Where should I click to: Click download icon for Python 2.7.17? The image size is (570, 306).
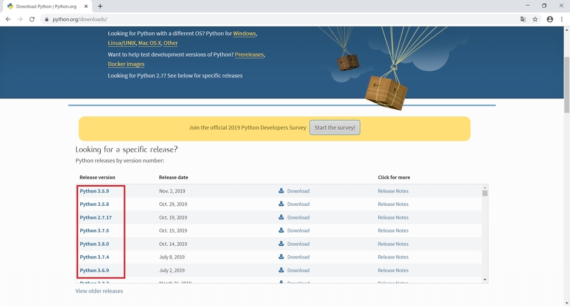[281, 217]
